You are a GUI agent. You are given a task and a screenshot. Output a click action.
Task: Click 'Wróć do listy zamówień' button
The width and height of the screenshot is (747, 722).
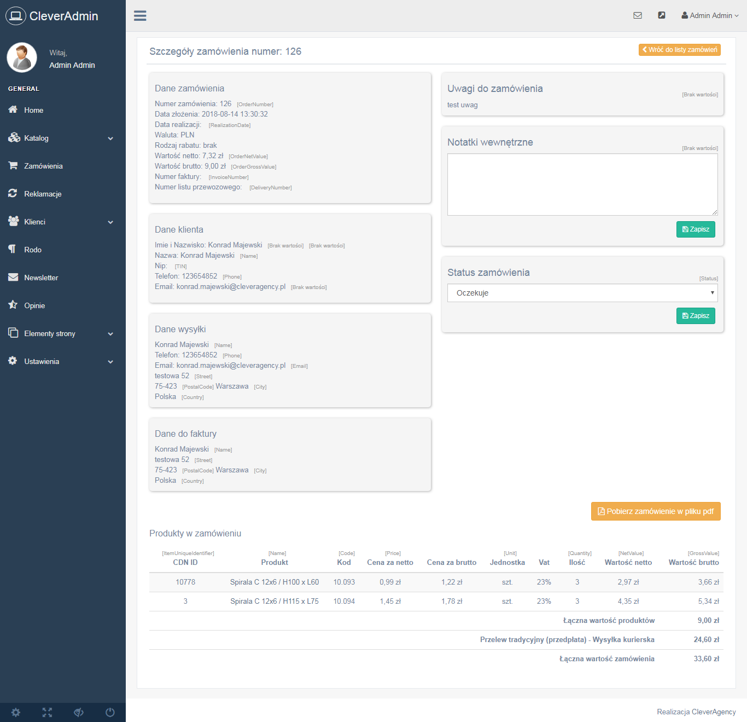679,50
